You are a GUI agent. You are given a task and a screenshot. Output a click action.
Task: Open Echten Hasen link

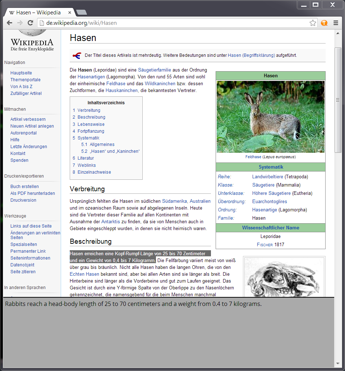[x=84, y=274]
